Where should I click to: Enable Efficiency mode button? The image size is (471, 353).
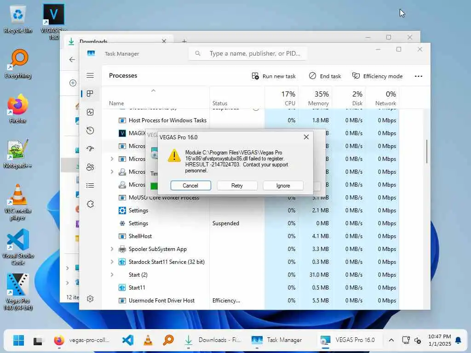click(377, 76)
